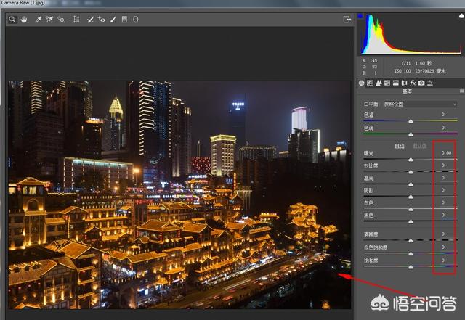Viewport: 465px width, 320px height.
Task: Click the Clarity (清晰度) slider handle
Action: pos(411,241)
